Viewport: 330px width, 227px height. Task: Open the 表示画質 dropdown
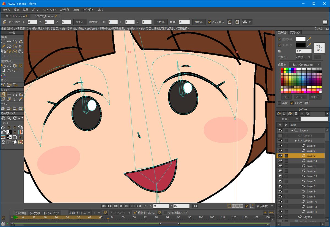265,206
